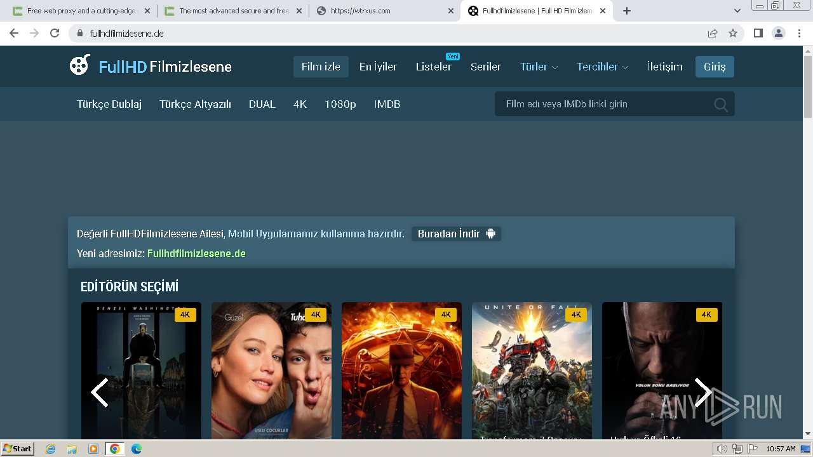Show the previous carousel slide arrow
The height and width of the screenshot is (457, 813).
click(x=100, y=392)
